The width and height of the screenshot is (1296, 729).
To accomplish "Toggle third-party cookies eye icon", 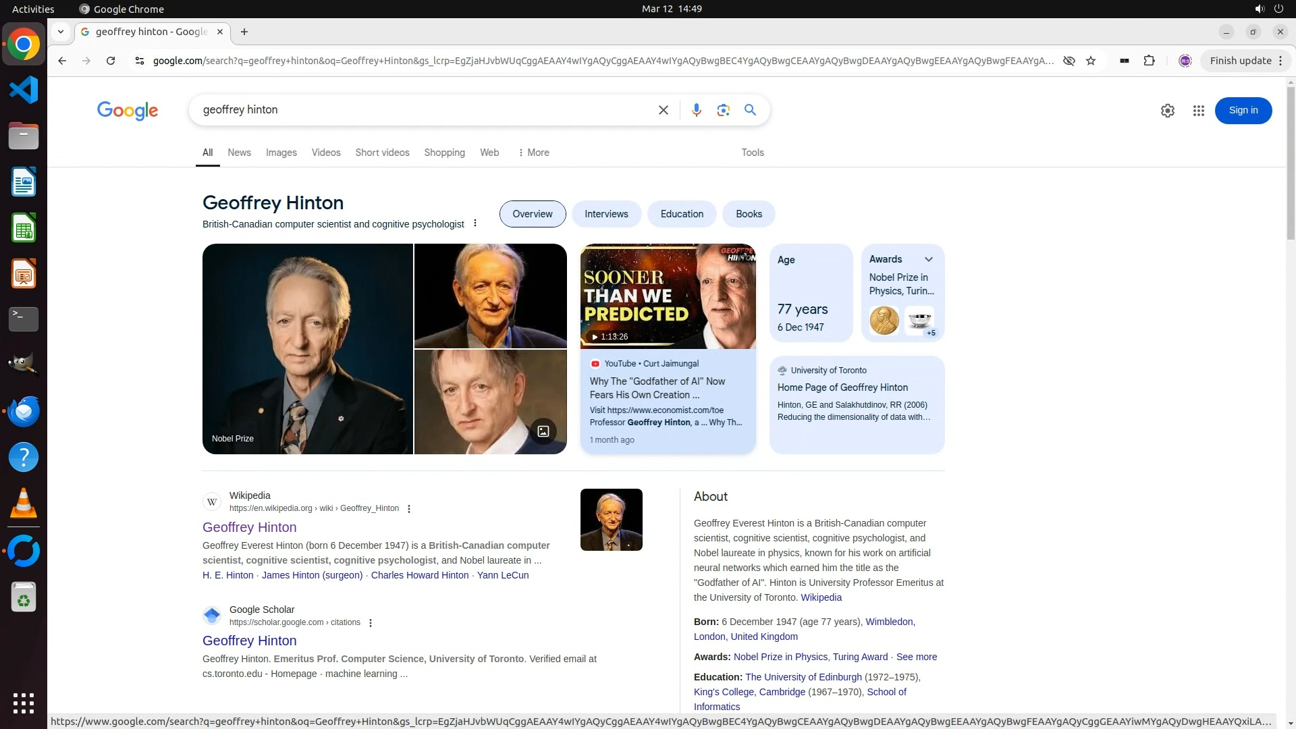I will 1069,61.
